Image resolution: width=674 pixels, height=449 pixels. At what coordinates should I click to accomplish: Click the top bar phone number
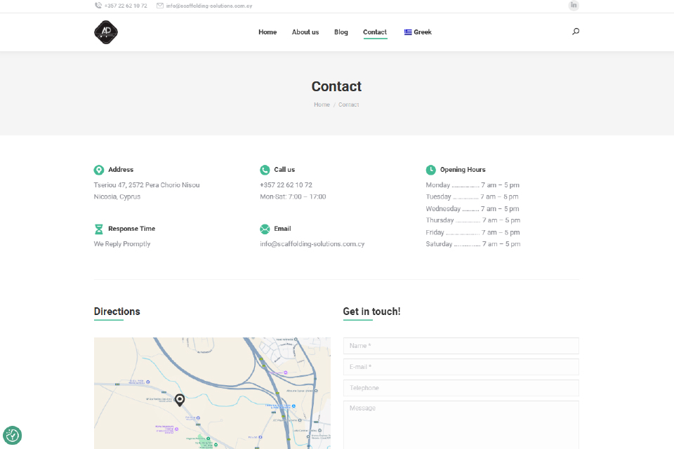(x=126, y=6)
